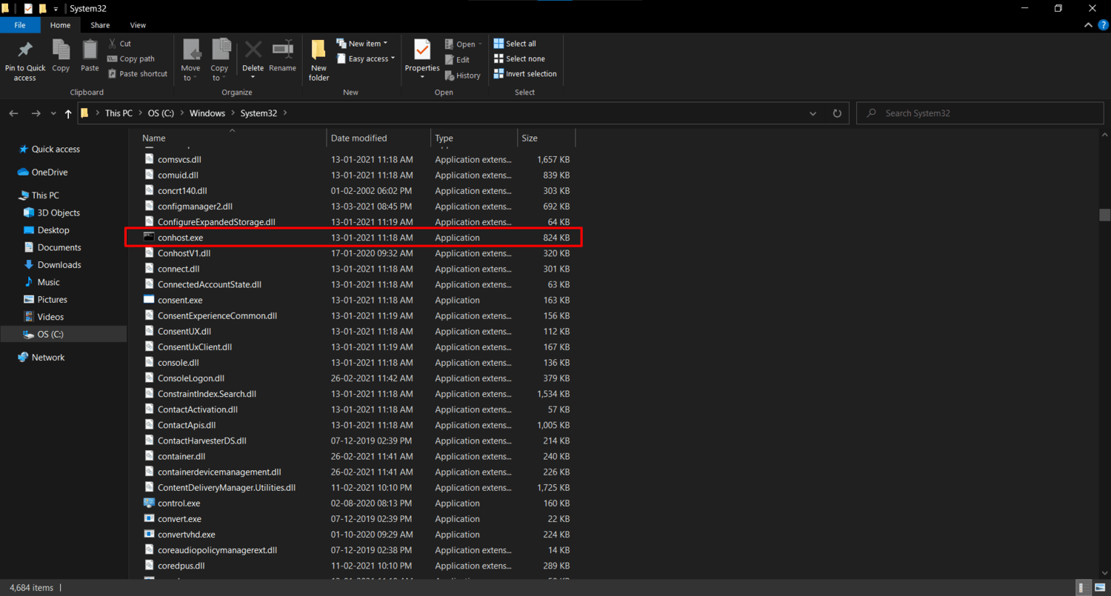Viewport: 1111px width, 596px height.
Task: Click Select all
Action: (515, 44)
